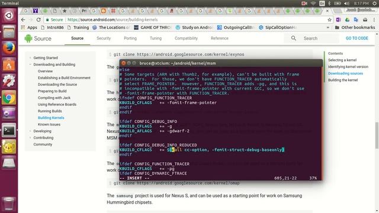This screenshot has height=213, width=379.
Task: Open Ubuntu Dash search launcher
Action: click(x=9, y=16)
